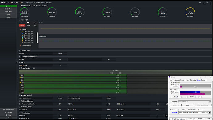Toggle the Core 3 blue checkbox
Image resolution: width=213 pixels, height=120 pixels.
click(23, 34)
